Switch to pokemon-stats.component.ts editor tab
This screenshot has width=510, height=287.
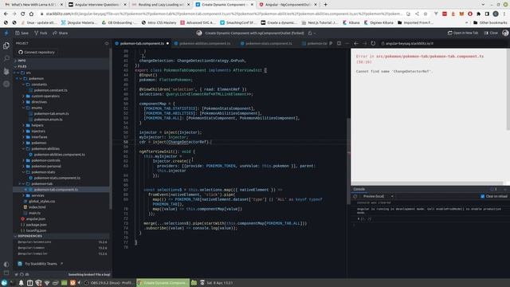click(266, 43)
